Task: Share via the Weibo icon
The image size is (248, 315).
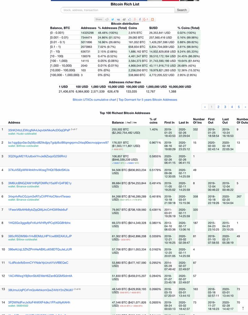Action: coord(124,19)
